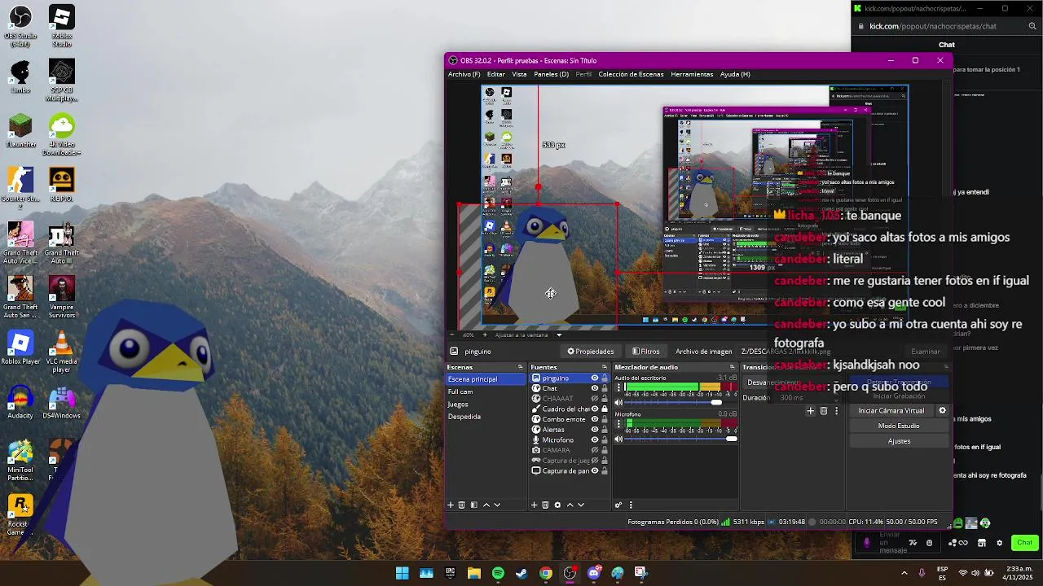
Task: Open VLC media player desktop shortcut
Action: 61,352
